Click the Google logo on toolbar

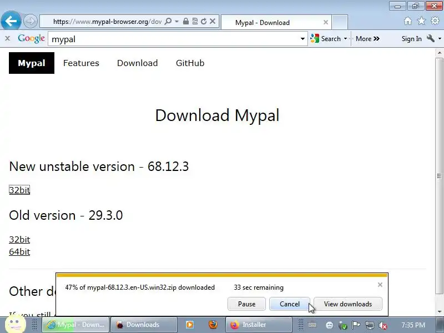pos(31,38)
